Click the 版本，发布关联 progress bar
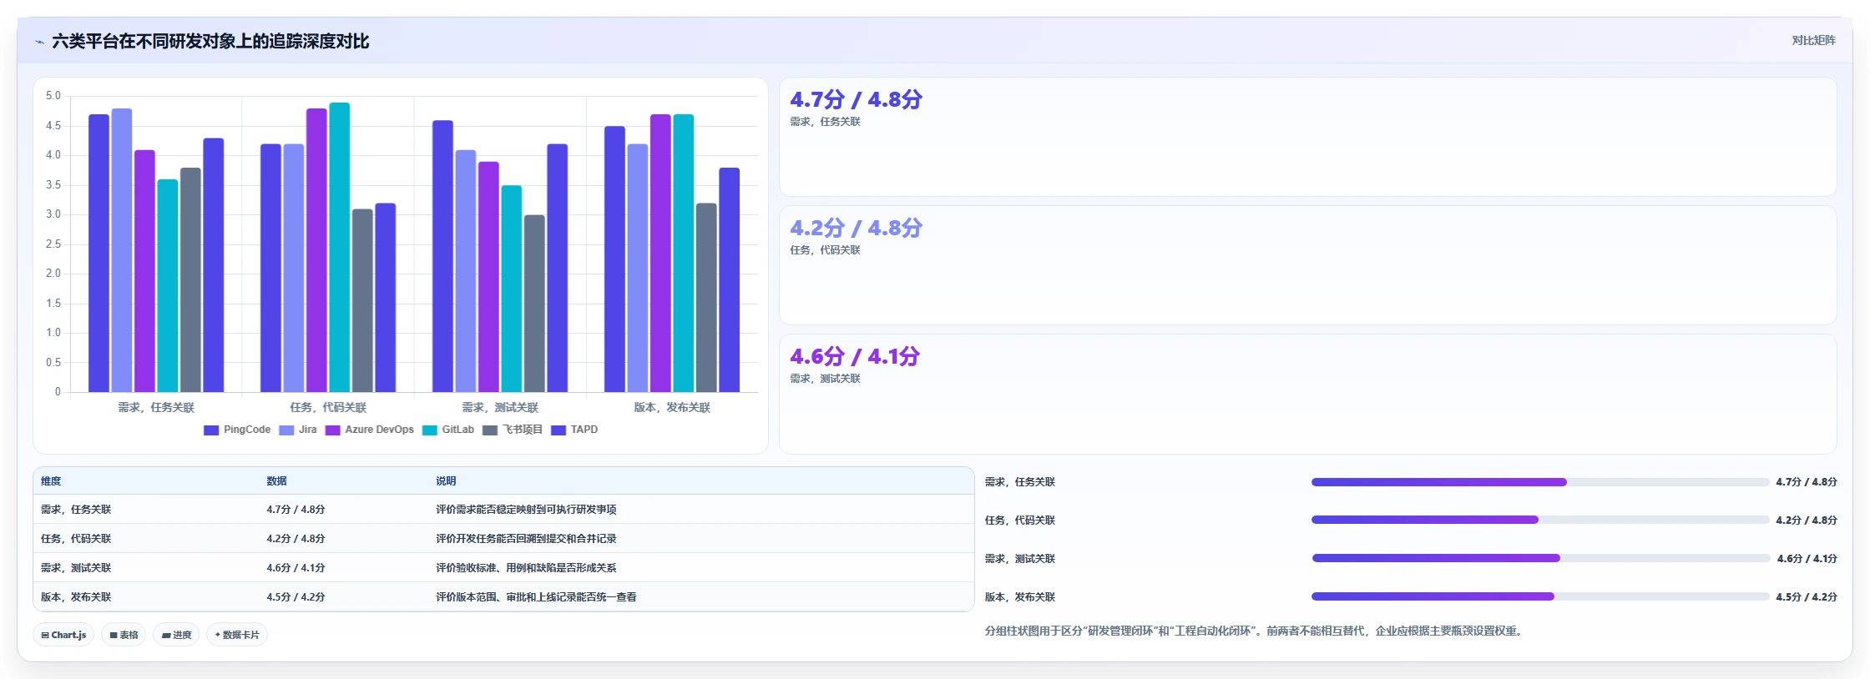 [x=1540, y=596]
